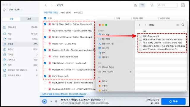
Task: Switch to grid view
Action: pos(136,5)
